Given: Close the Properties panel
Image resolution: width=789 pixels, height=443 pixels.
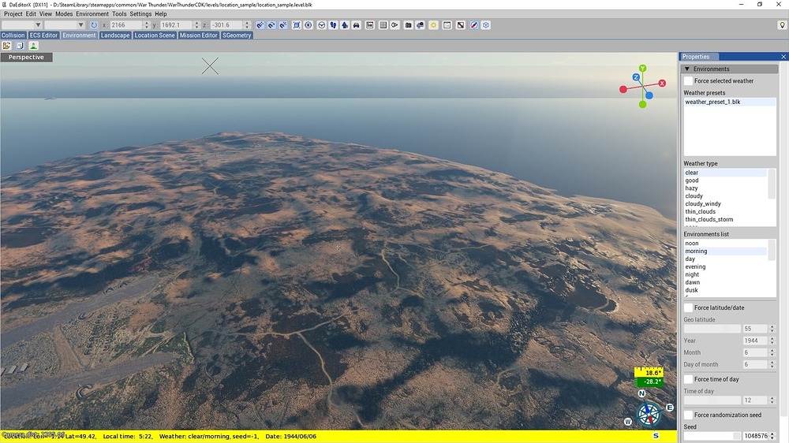Looking at the screenshot, I should coord(783,57).
